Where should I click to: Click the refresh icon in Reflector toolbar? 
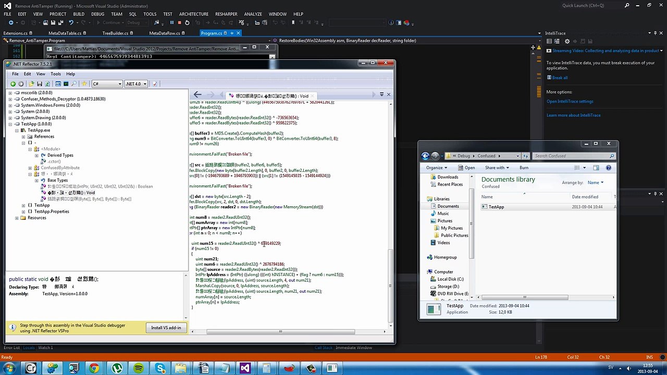pos(47,84)
